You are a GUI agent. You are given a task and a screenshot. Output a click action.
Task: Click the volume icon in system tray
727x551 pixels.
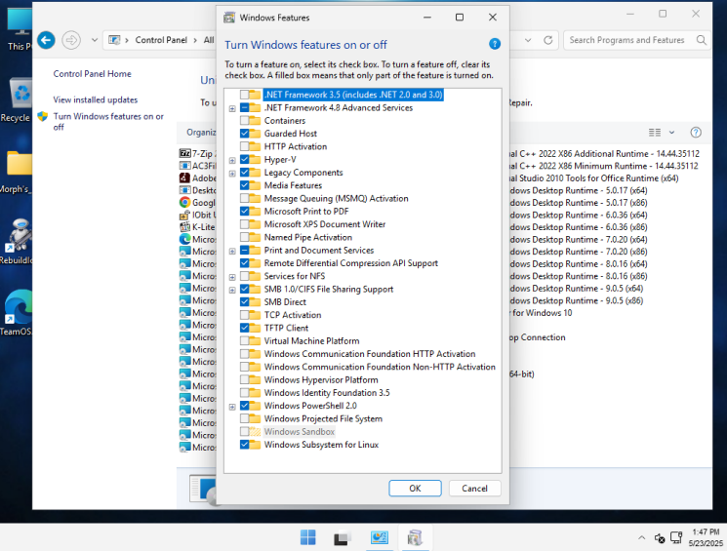660,538
